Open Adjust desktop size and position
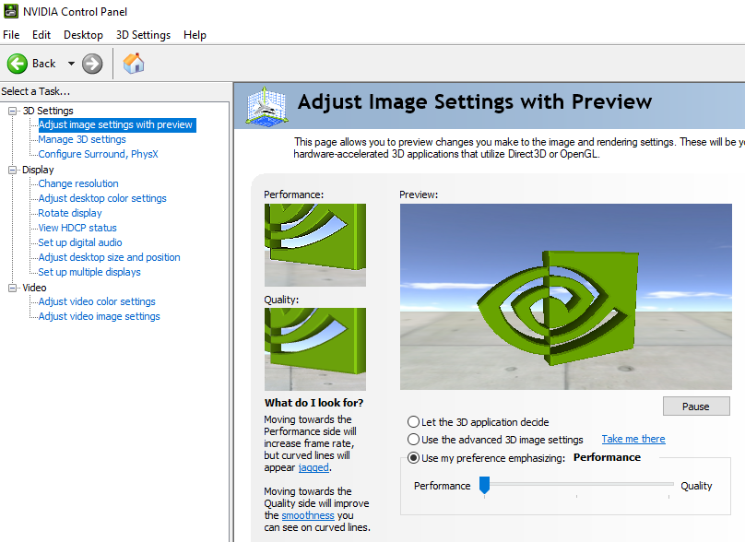Viewport: 745px width, 542px height. [x=110, y=257]
